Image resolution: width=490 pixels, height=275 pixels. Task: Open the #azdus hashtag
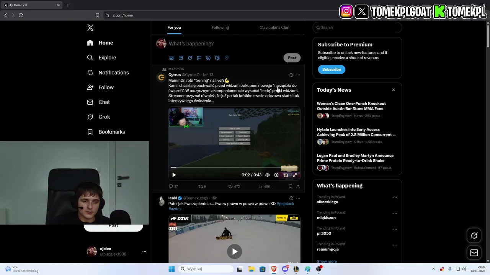[175, 209]
